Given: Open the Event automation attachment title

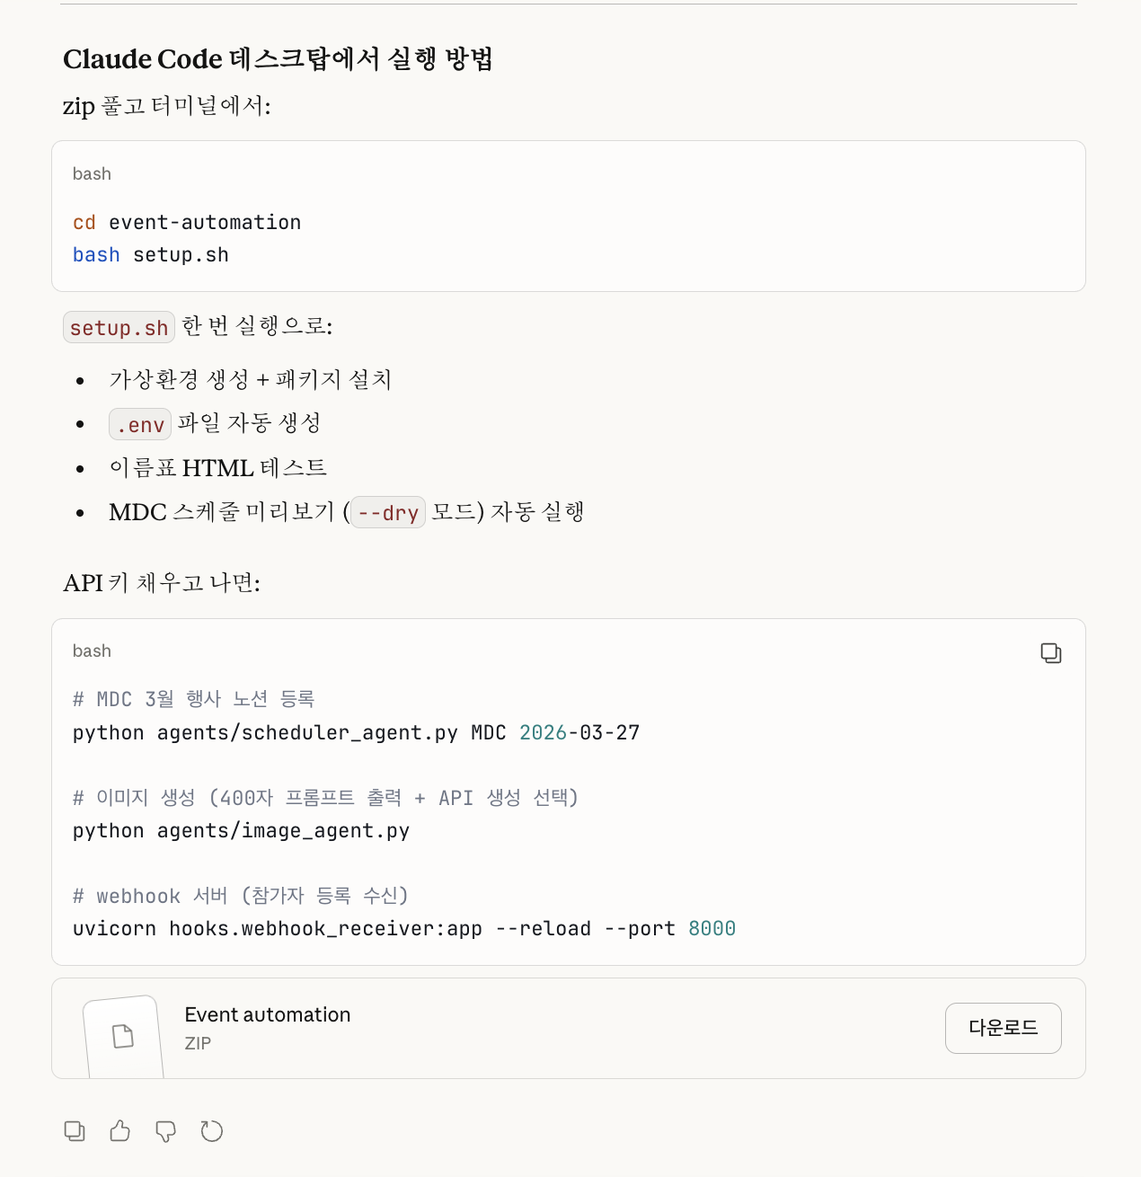Looking at the screenshot, I should (268, 1014).
